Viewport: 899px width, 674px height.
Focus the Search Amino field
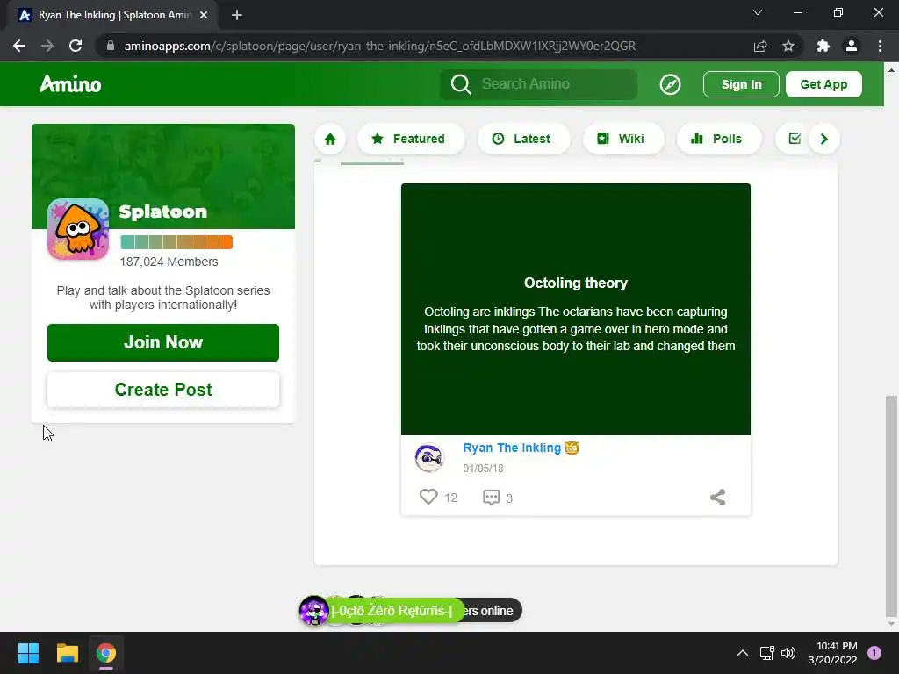click(x=538, y=84)
